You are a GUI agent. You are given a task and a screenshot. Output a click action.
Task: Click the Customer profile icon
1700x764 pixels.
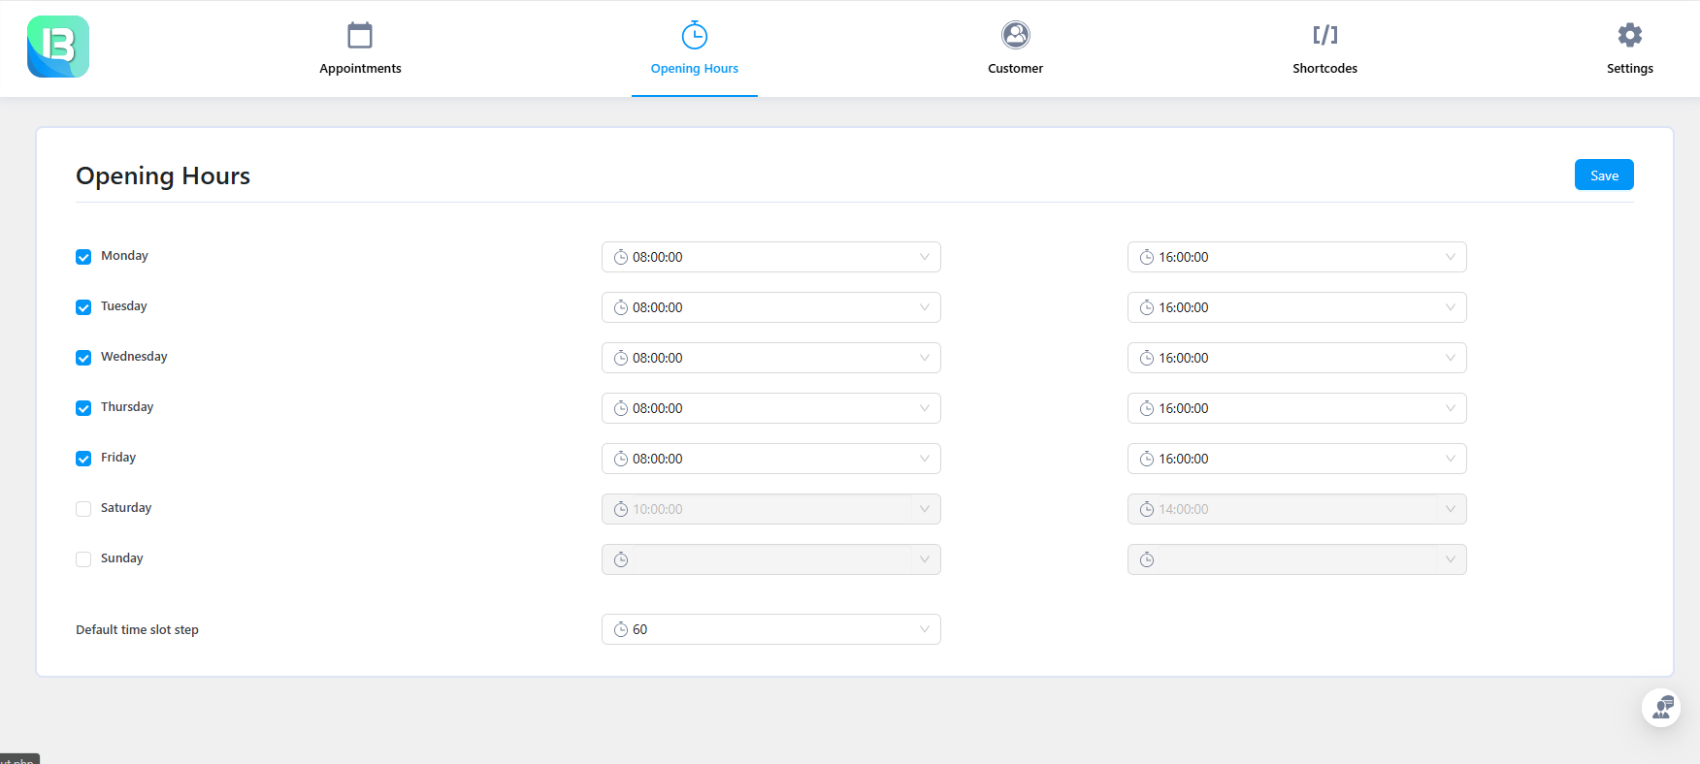1016,35
